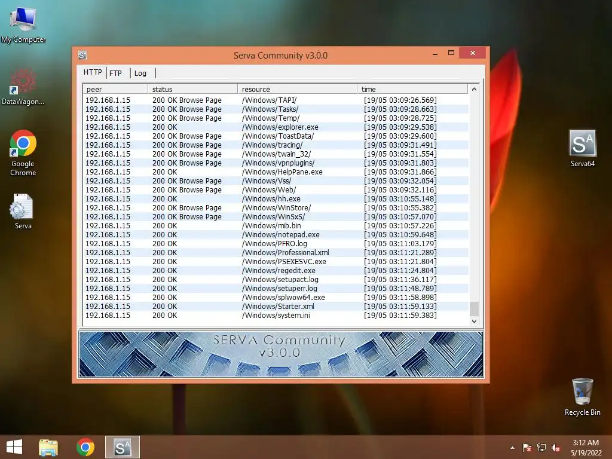Select the /Windows/tracing/ entry
This screenshot has width=612, height=459.
pyautogui.click(x=276, y=145)
